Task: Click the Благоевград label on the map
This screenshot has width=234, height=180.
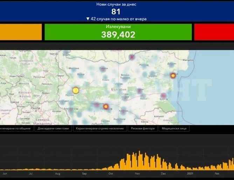Action: pyautogui.click(x=71, y=109)
